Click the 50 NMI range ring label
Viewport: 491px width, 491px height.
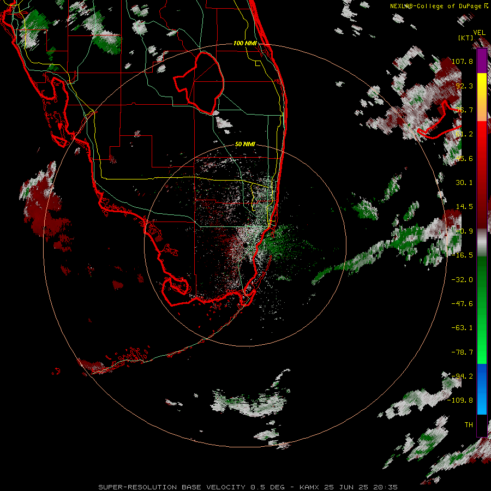coord(245,144)
